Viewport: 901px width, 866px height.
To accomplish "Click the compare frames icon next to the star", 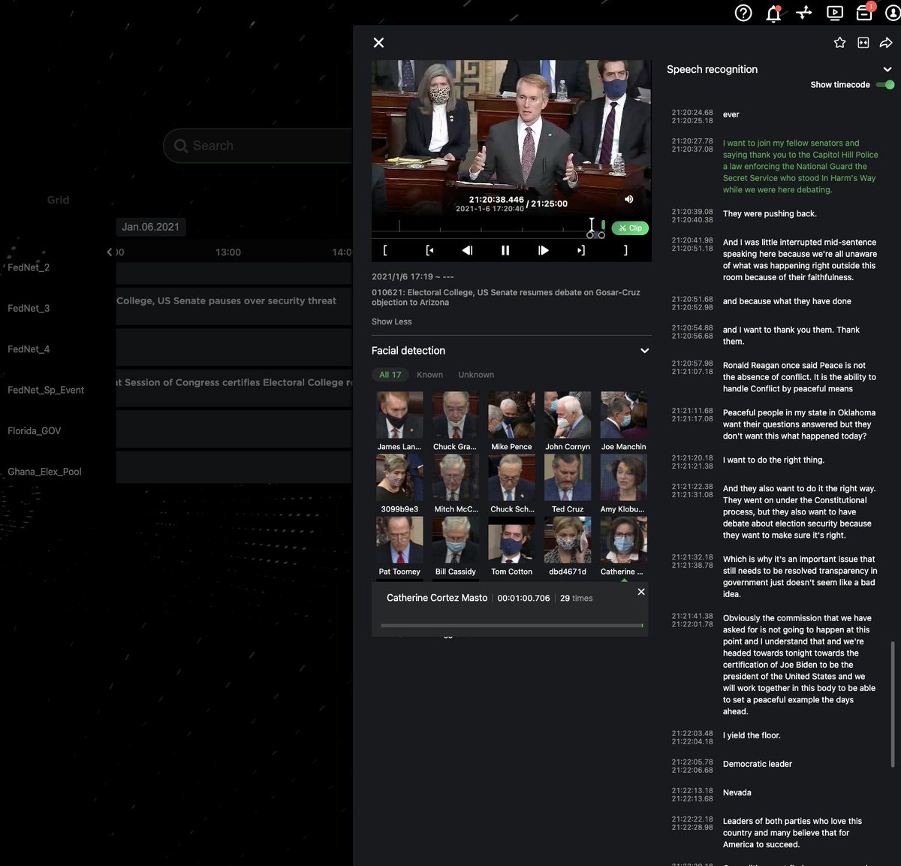I will (x=863, y=42).
